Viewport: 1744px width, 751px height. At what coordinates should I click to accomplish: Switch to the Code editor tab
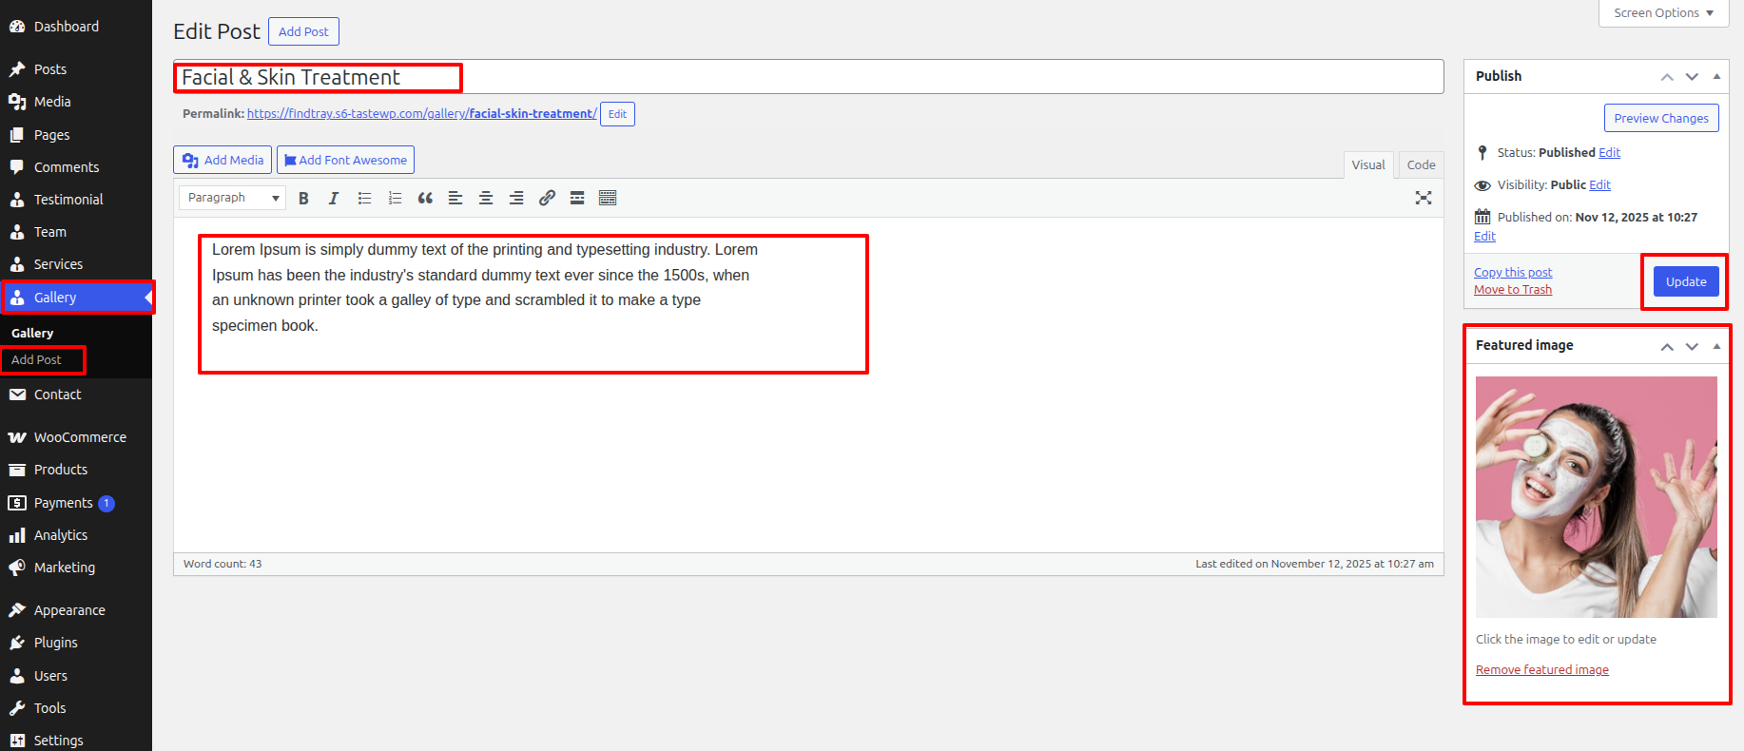click(1421, 164)
